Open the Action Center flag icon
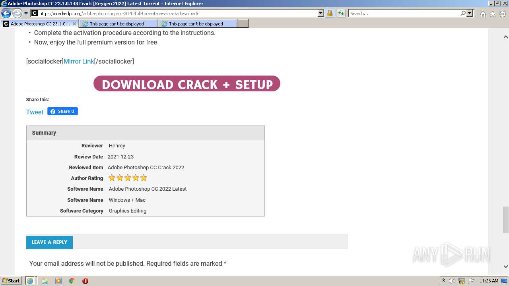This screenshot has height=286, width=509. (x=471, y=281)
